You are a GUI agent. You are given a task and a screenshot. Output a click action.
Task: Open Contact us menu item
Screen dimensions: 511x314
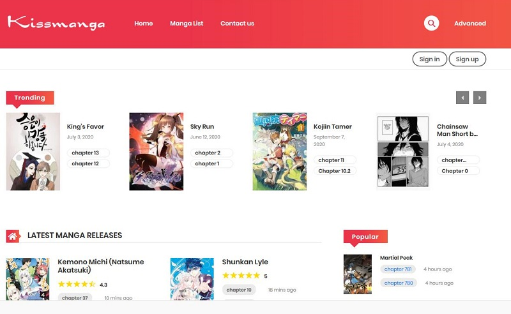[x=237, y=24]
